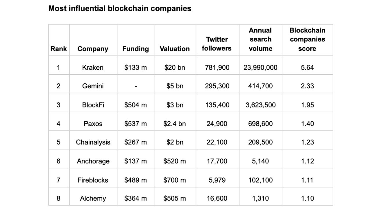Click the Annual search volume header
The image size is (372, 209).
coord(260,39)
